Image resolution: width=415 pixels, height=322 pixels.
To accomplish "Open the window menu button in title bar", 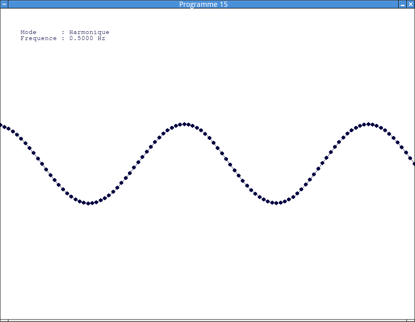I will [x=4, y=4].
